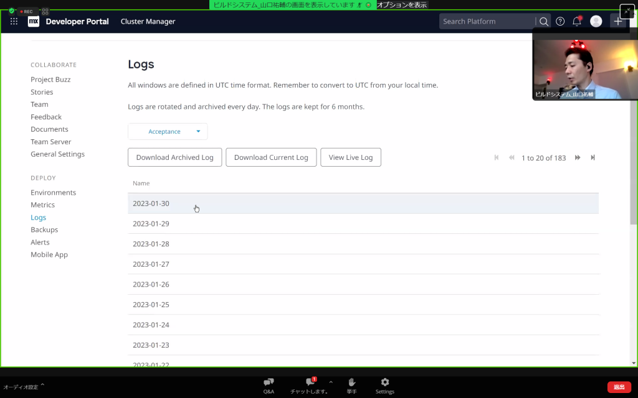Image resolution: width=638 pixels, height=398 pixels.
Task: Click the search magnifier icon
Action: [544, 21]
